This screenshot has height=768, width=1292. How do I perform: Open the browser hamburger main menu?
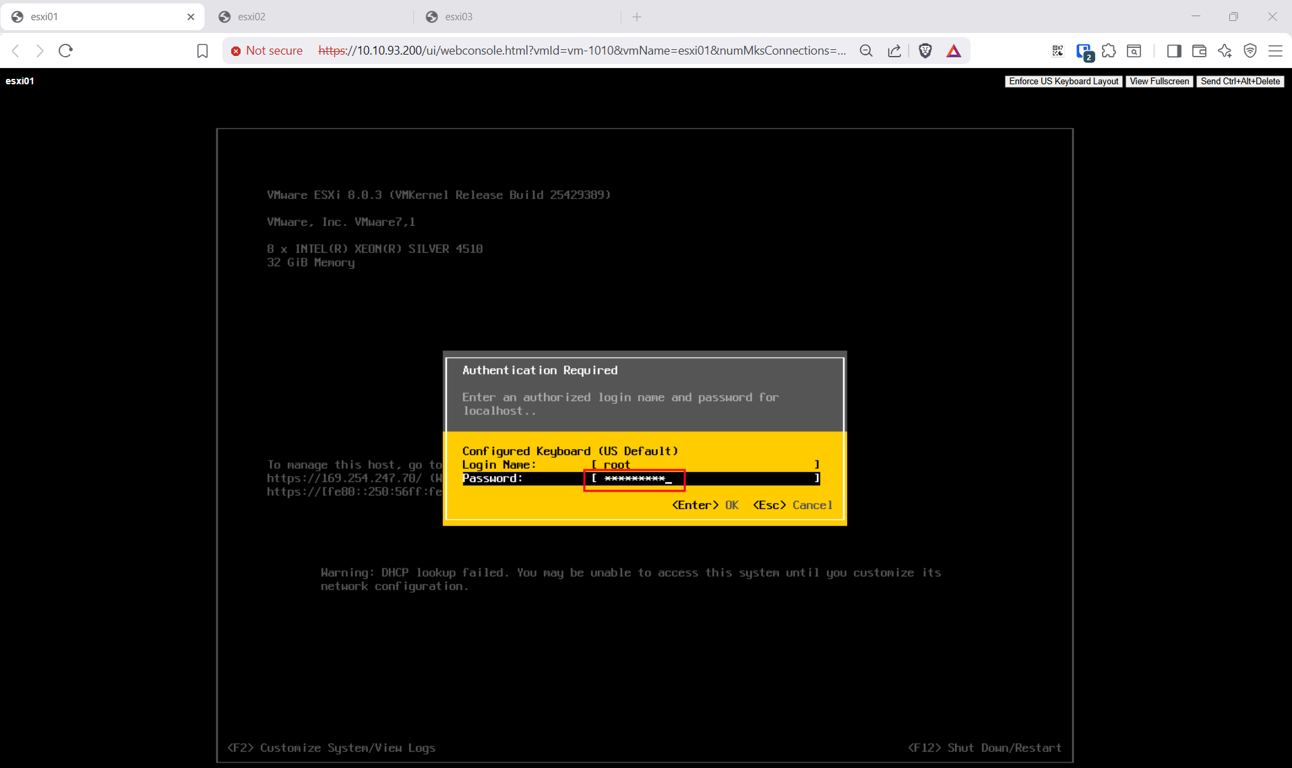click(x=1275, y=51)
